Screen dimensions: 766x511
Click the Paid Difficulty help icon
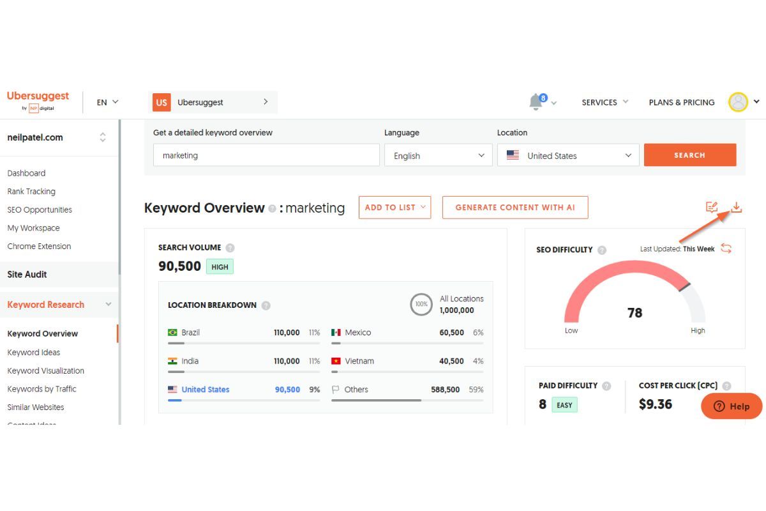click(x=606, y=386)
